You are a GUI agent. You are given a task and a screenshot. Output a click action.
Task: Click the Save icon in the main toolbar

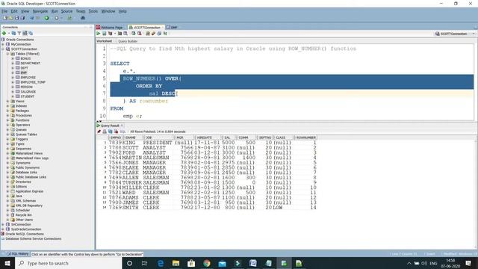(x=16, y=18)
